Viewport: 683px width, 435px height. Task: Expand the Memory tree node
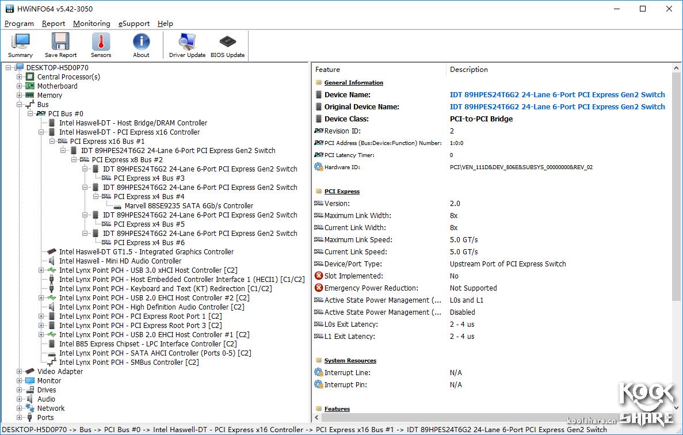[20, 96]
